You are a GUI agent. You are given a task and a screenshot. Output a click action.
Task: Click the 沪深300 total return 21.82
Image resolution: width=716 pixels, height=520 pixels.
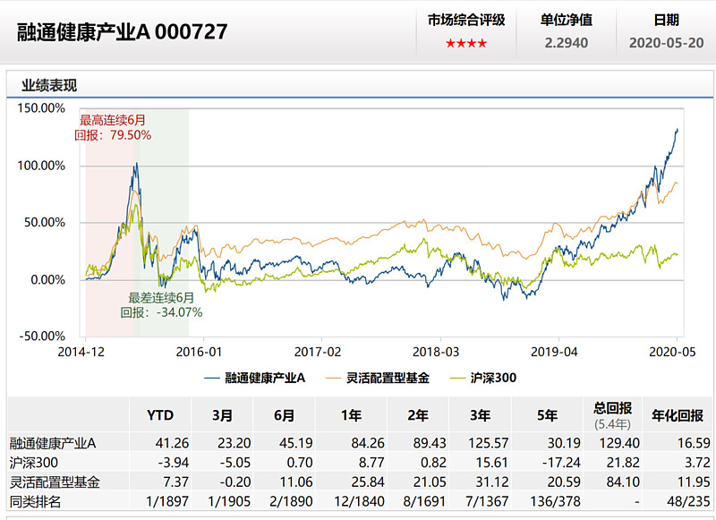pos(623,463)
